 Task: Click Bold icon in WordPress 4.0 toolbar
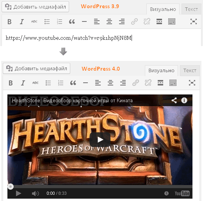coord(11,83)
